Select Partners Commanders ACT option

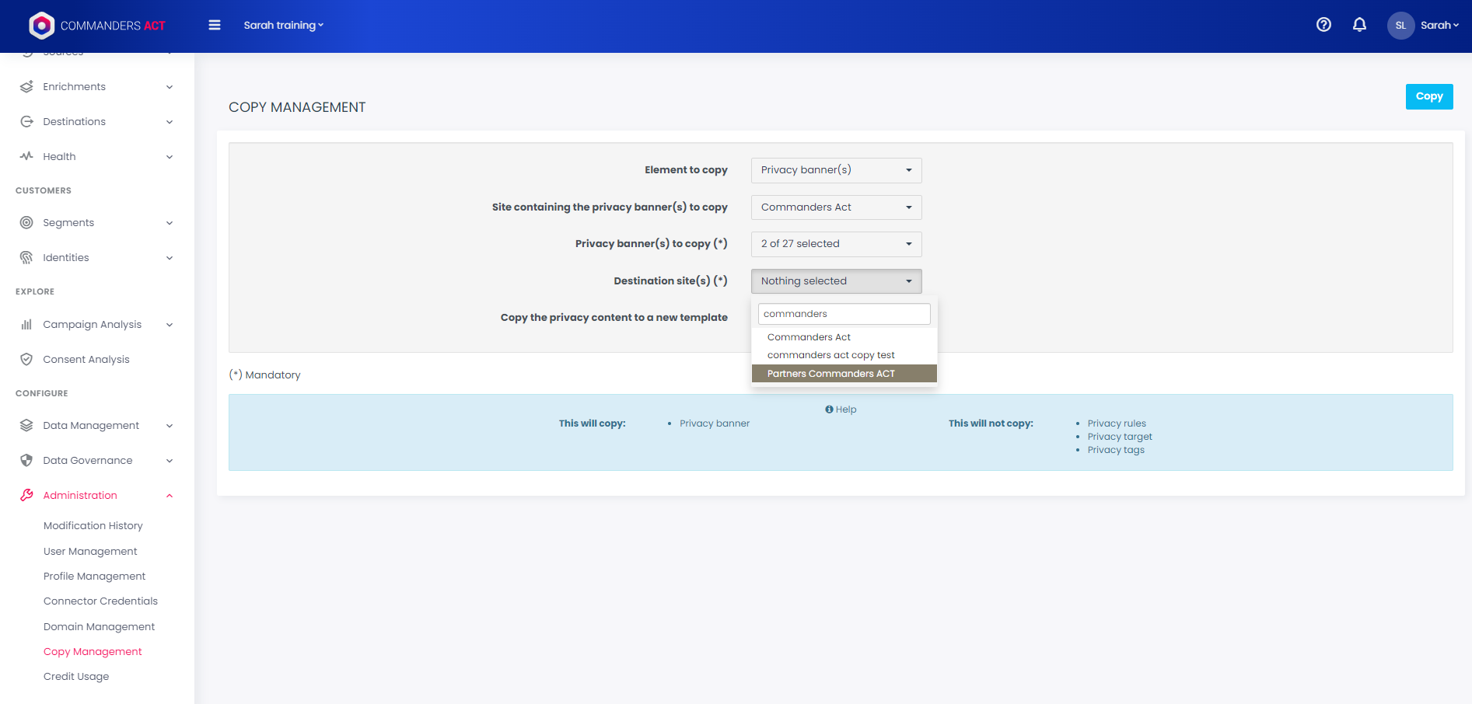830,374
